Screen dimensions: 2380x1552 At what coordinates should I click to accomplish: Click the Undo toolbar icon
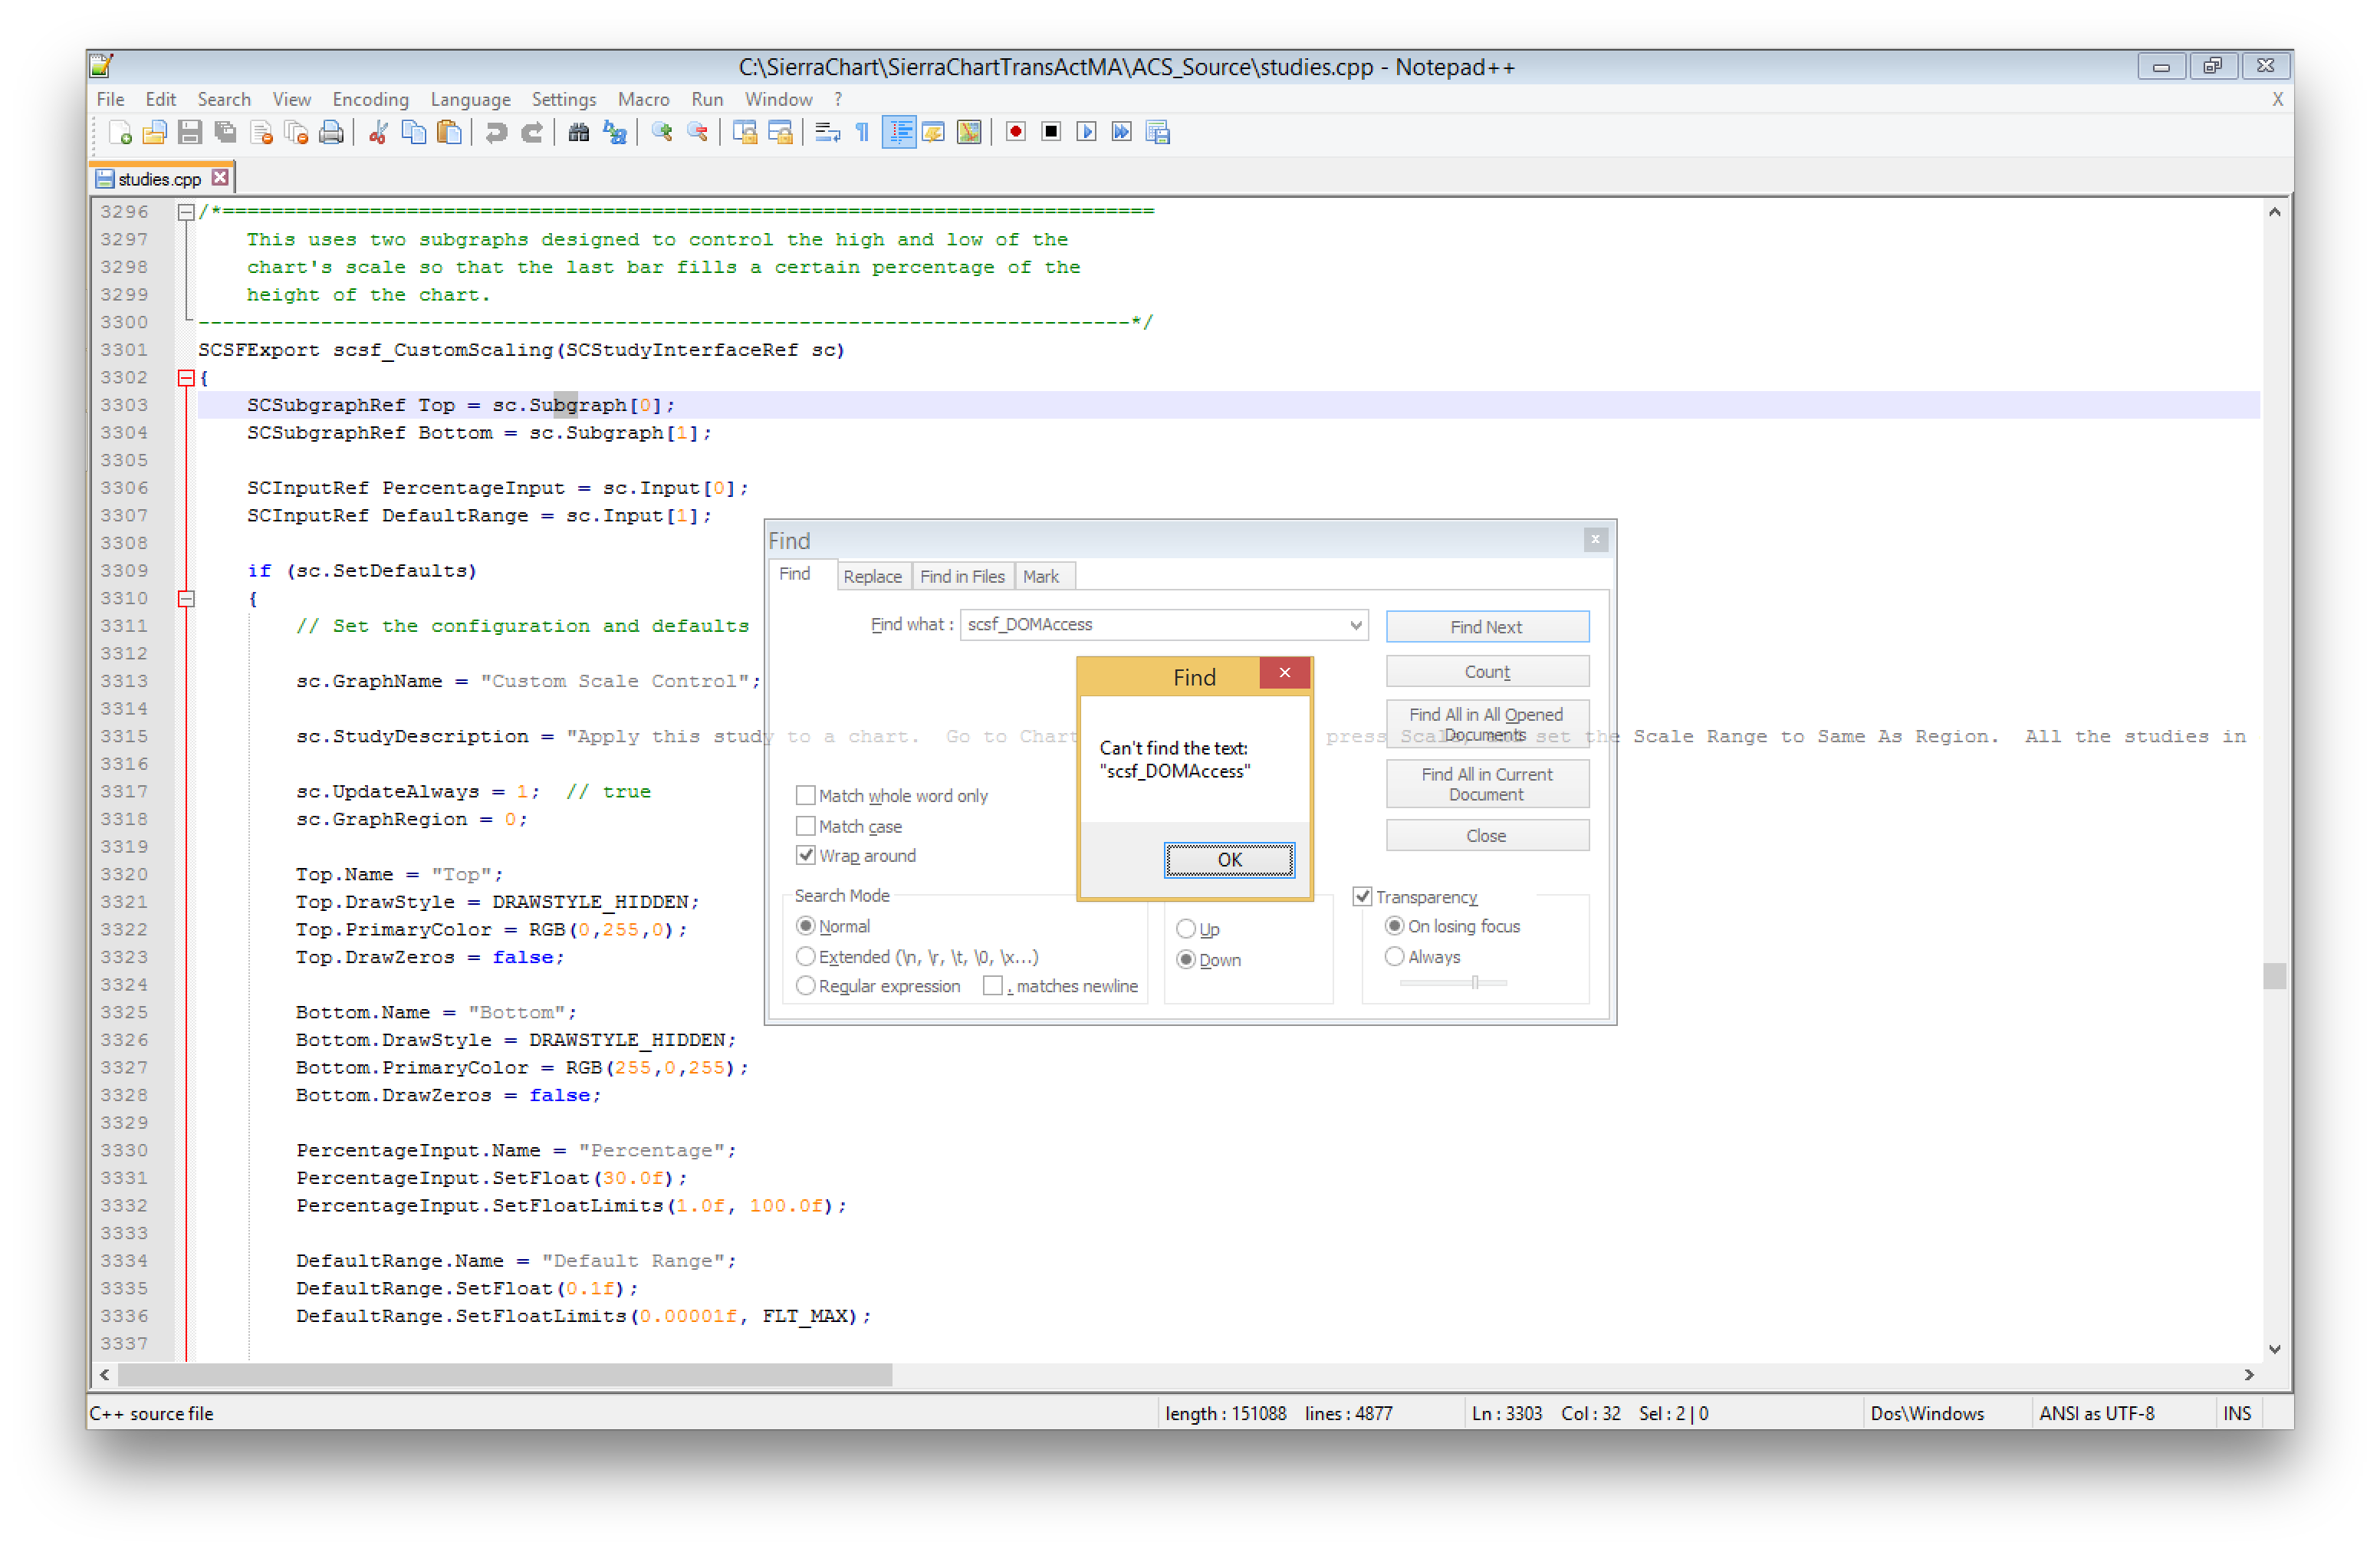496,132
